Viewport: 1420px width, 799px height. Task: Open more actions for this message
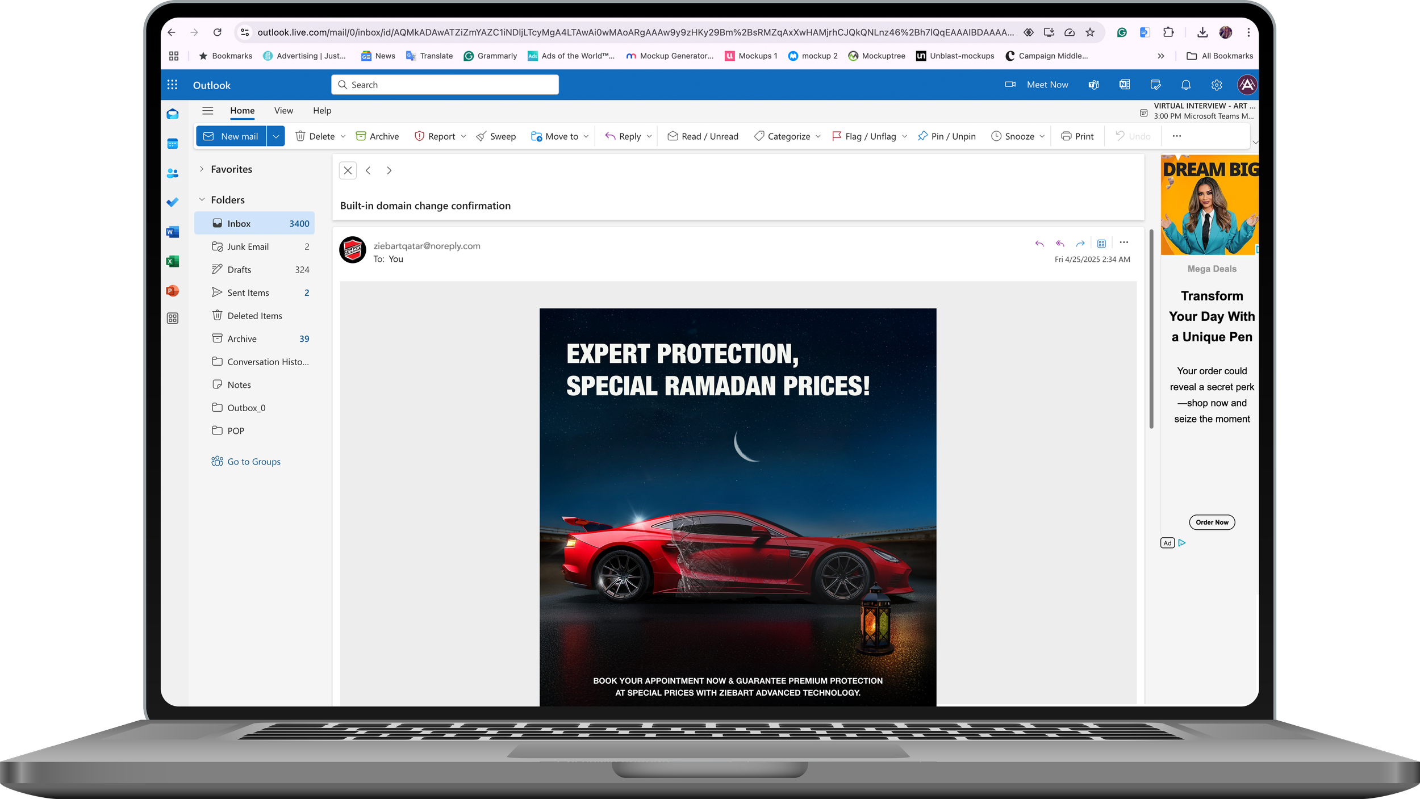(1124, 242)
